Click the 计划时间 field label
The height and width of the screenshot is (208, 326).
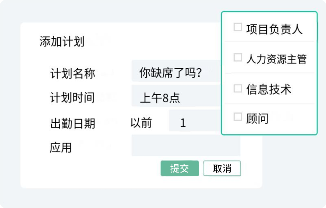(x=72, y=98)
